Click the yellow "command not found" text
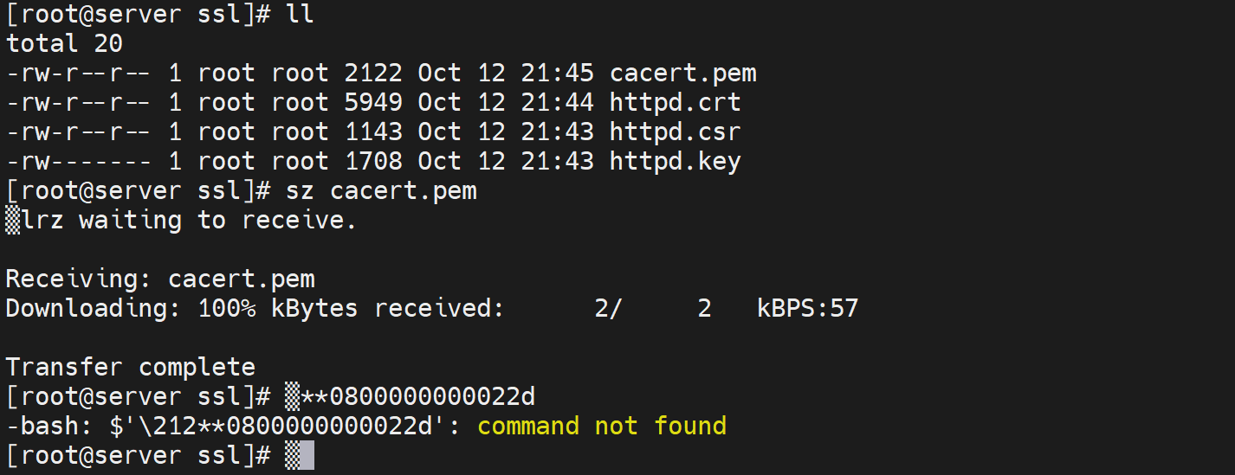This screenshot has width=1235, height=475. [x=601, y=427]
